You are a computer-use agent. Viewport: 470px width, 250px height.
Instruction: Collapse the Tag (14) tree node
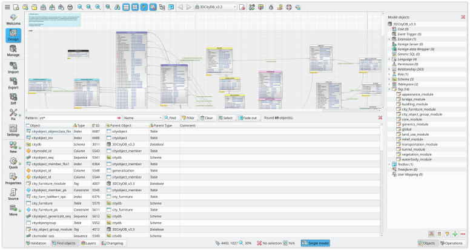click(x=389, y=89)
